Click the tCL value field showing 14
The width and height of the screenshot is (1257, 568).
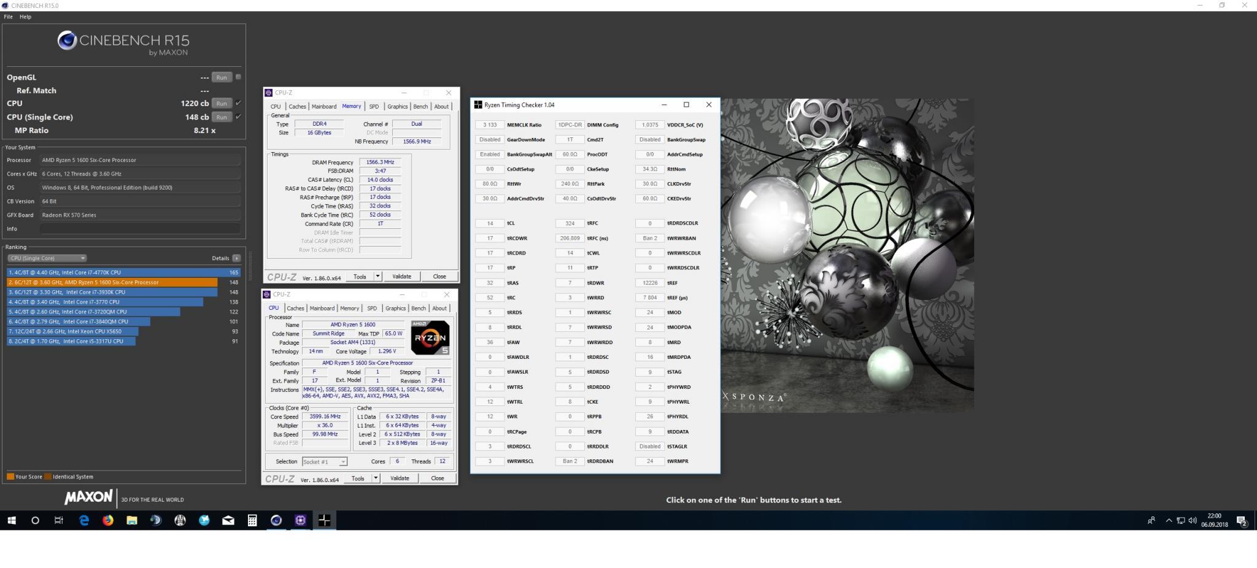(490, 223)
